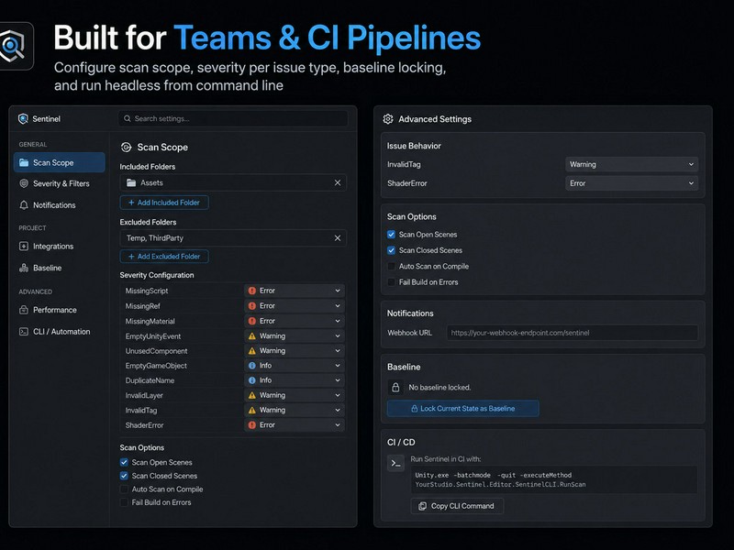Click Add Included Folder button
This screenshot has width=734, height=550.
[164, 203]
